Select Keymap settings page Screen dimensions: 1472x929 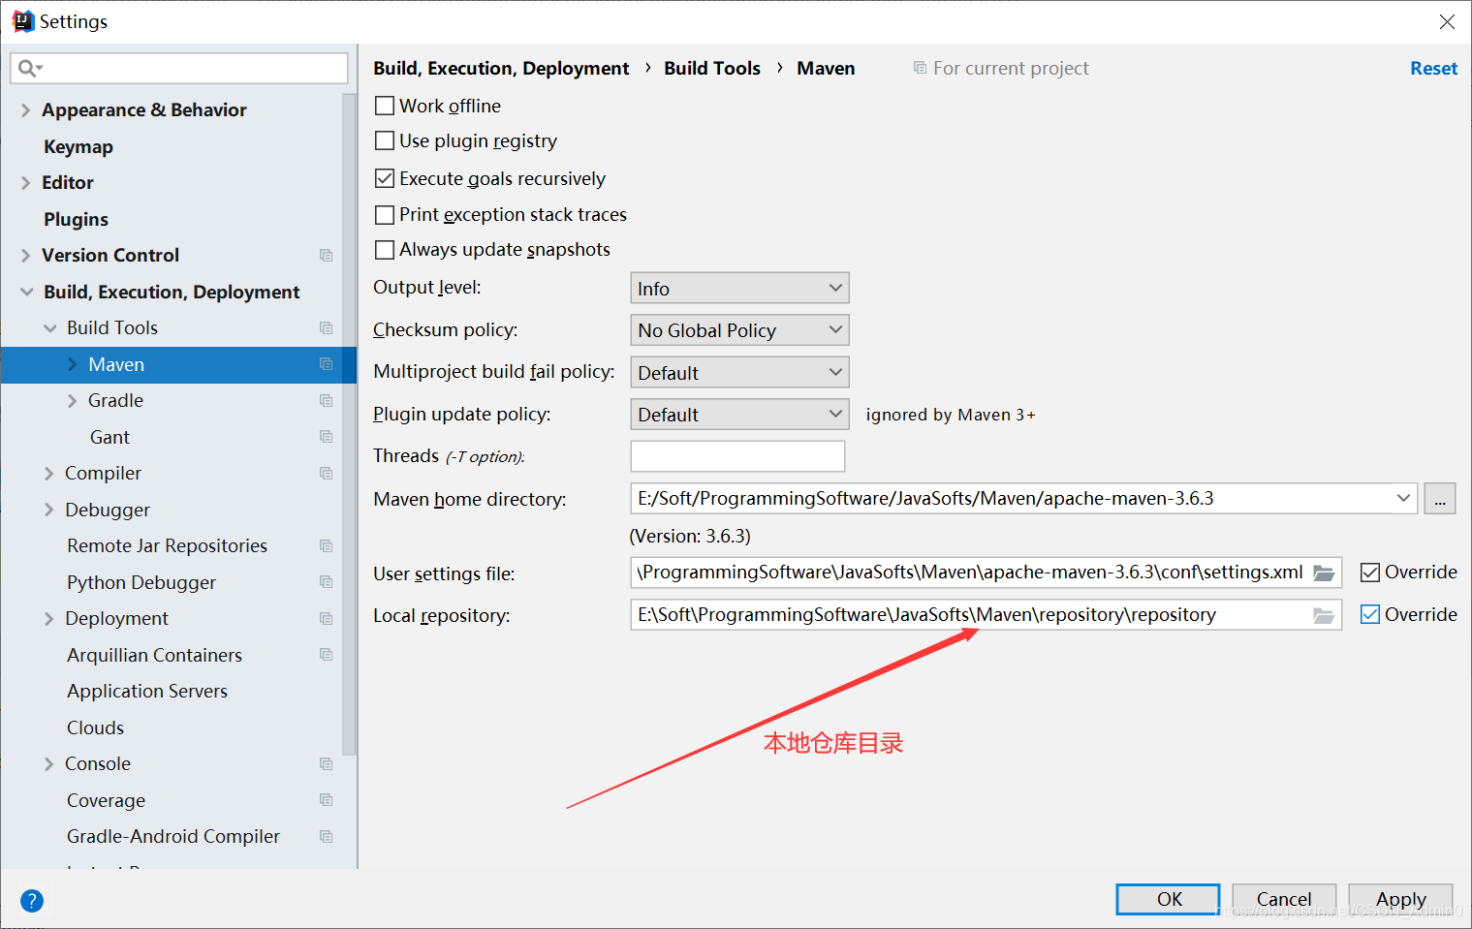[78, 146]
